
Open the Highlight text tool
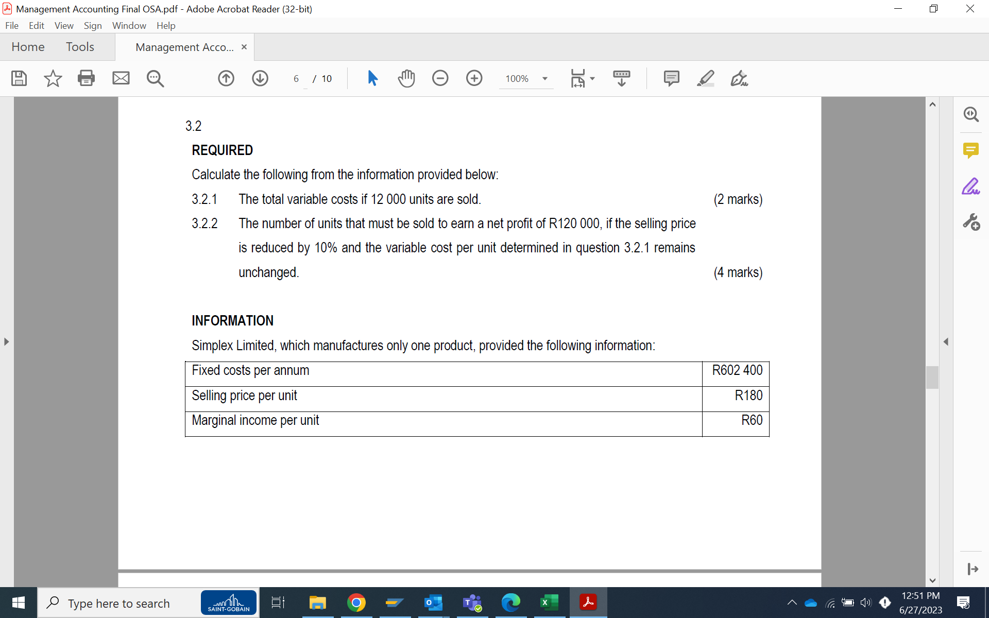(705, 78)
